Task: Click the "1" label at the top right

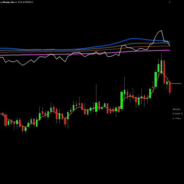Action: [x=170, y=2]
